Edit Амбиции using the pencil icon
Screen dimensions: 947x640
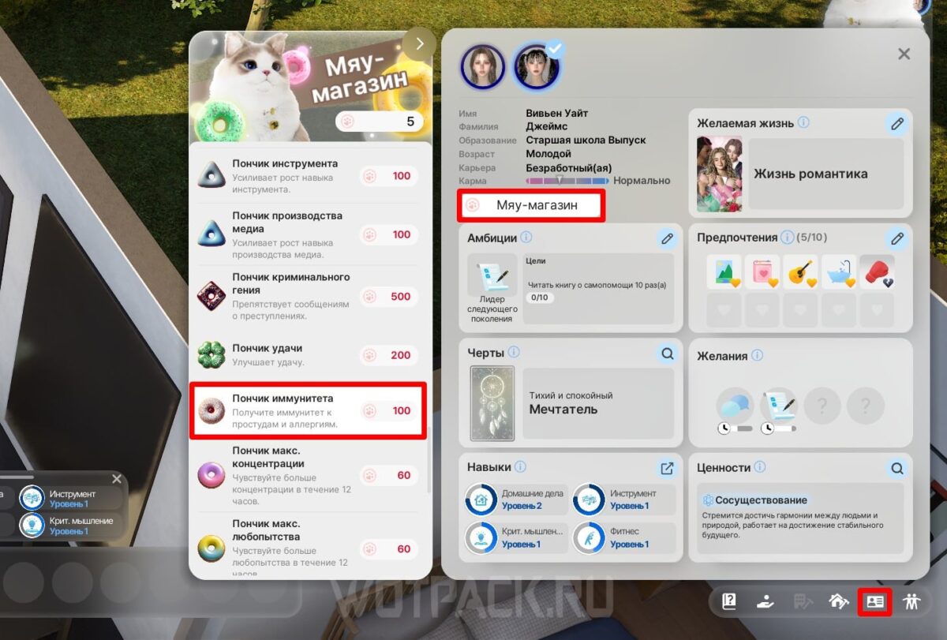pyautogui.click(x=667, y=238)
